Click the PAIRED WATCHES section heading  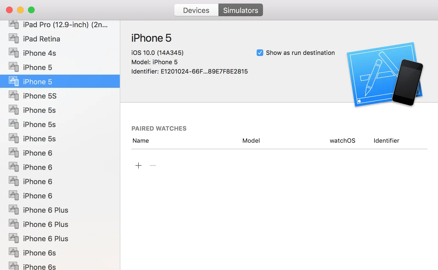point(159,128)
